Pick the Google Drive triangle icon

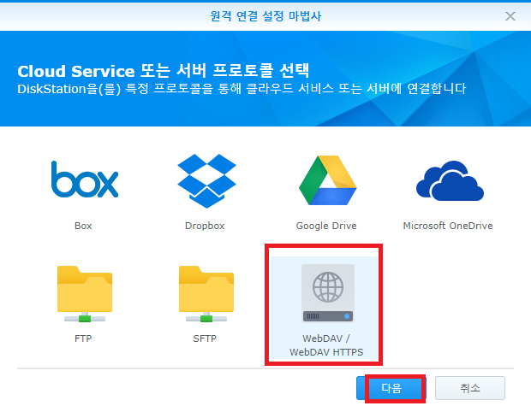point(327,180)
